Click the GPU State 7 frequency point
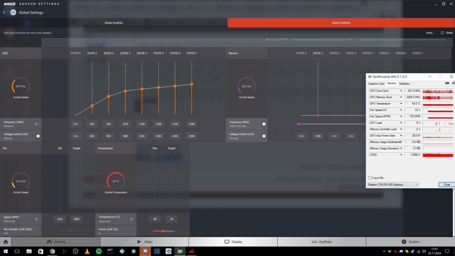Screen dimensions: 455x256 192,84
